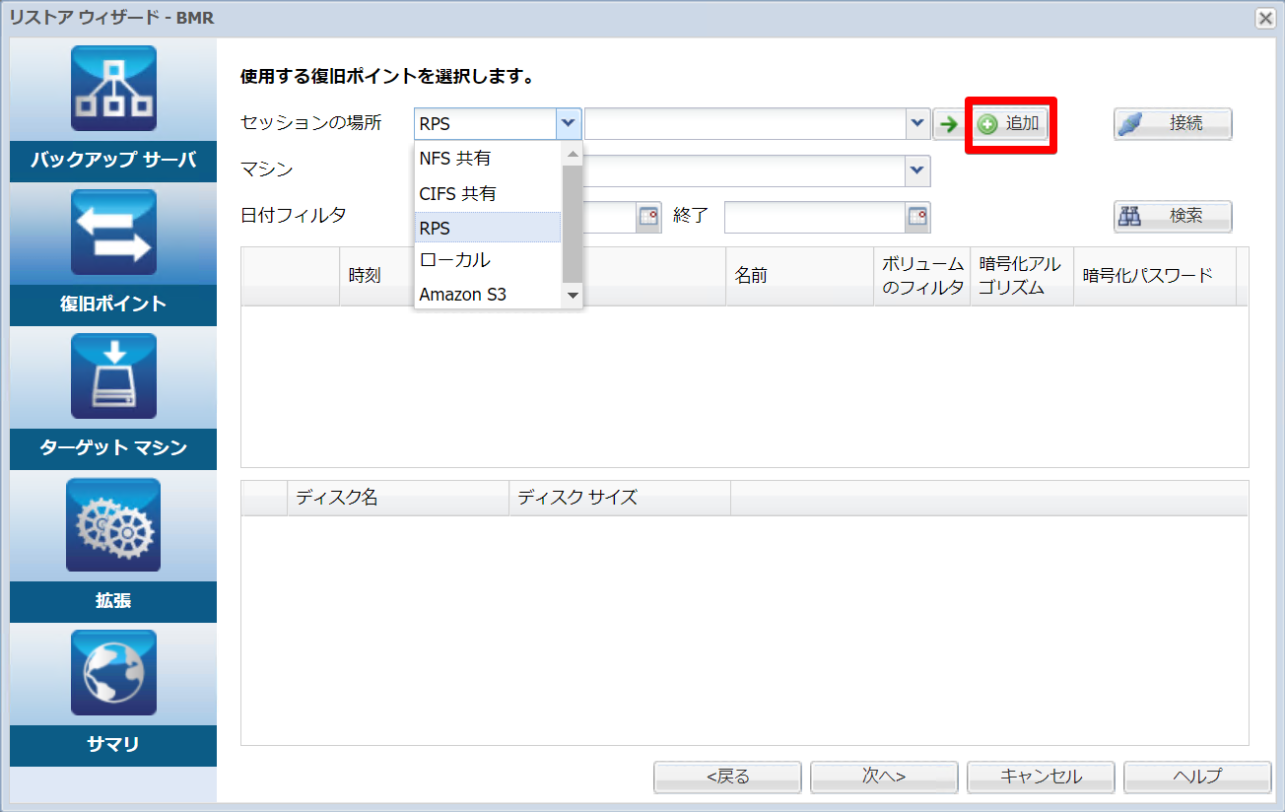Click the 拡張 step label
Screen dimensions: 1285x812
tap(113, 601)
